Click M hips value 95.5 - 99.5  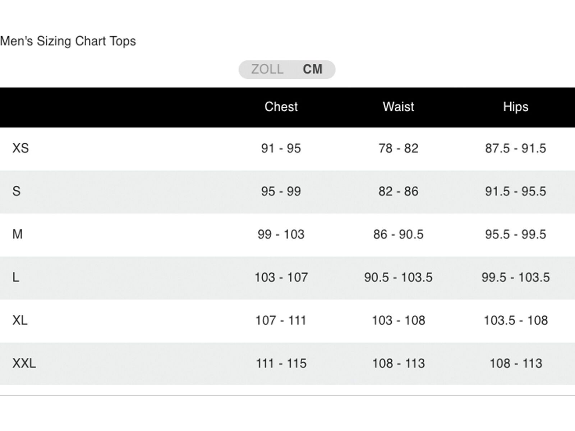pos(515,234)
